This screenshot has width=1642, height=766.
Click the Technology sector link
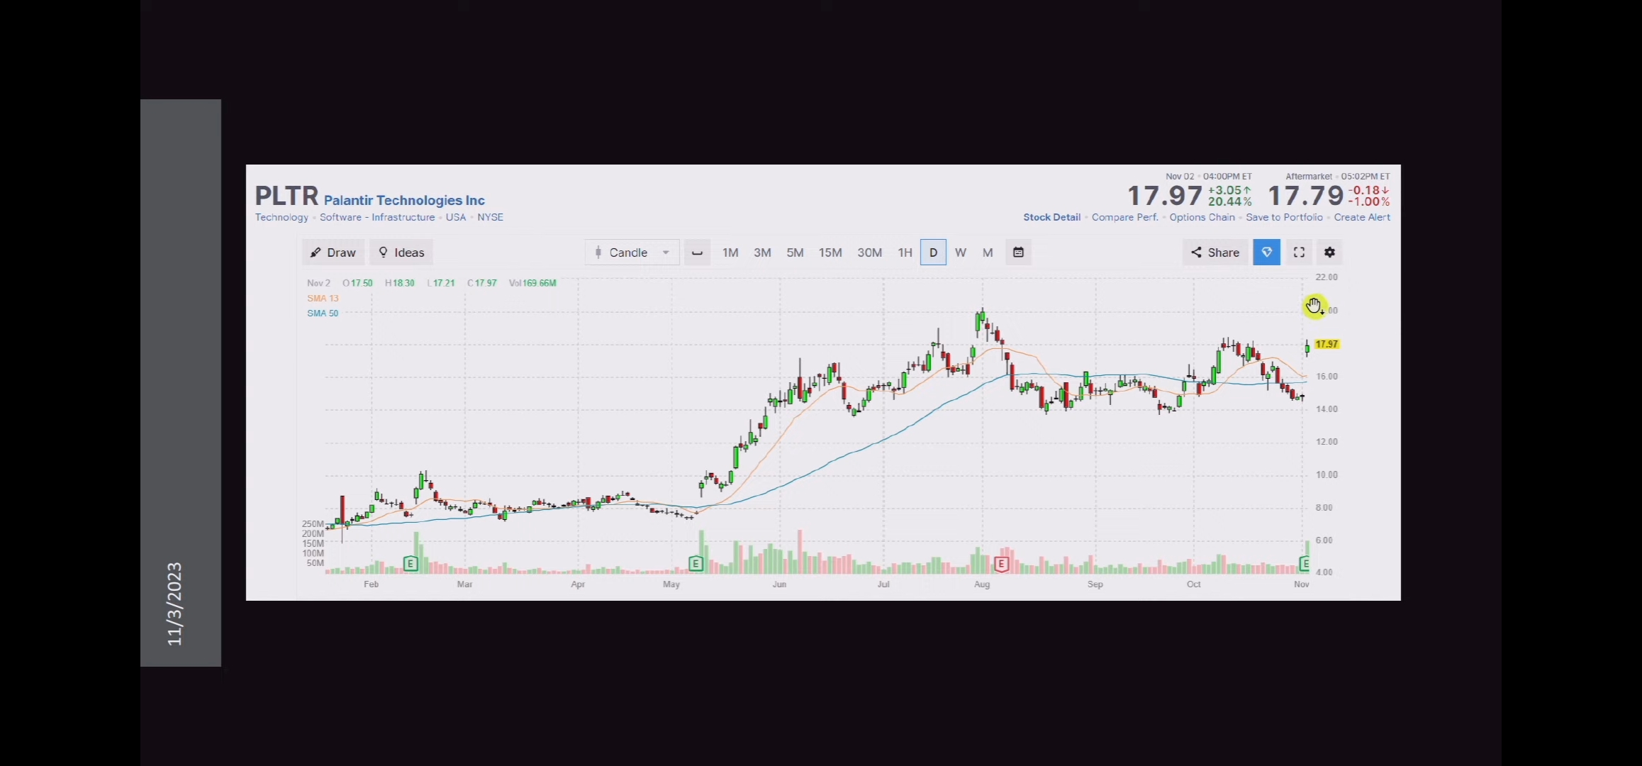click(x=281, y=217)
